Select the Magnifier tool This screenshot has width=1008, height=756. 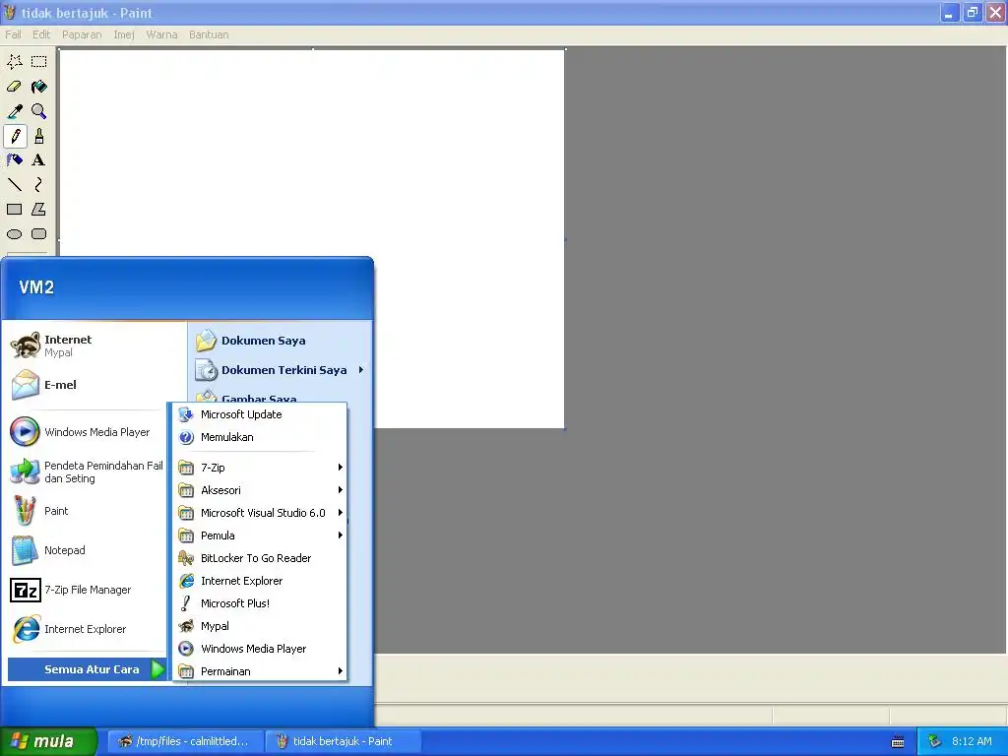(x=39, y=111)
